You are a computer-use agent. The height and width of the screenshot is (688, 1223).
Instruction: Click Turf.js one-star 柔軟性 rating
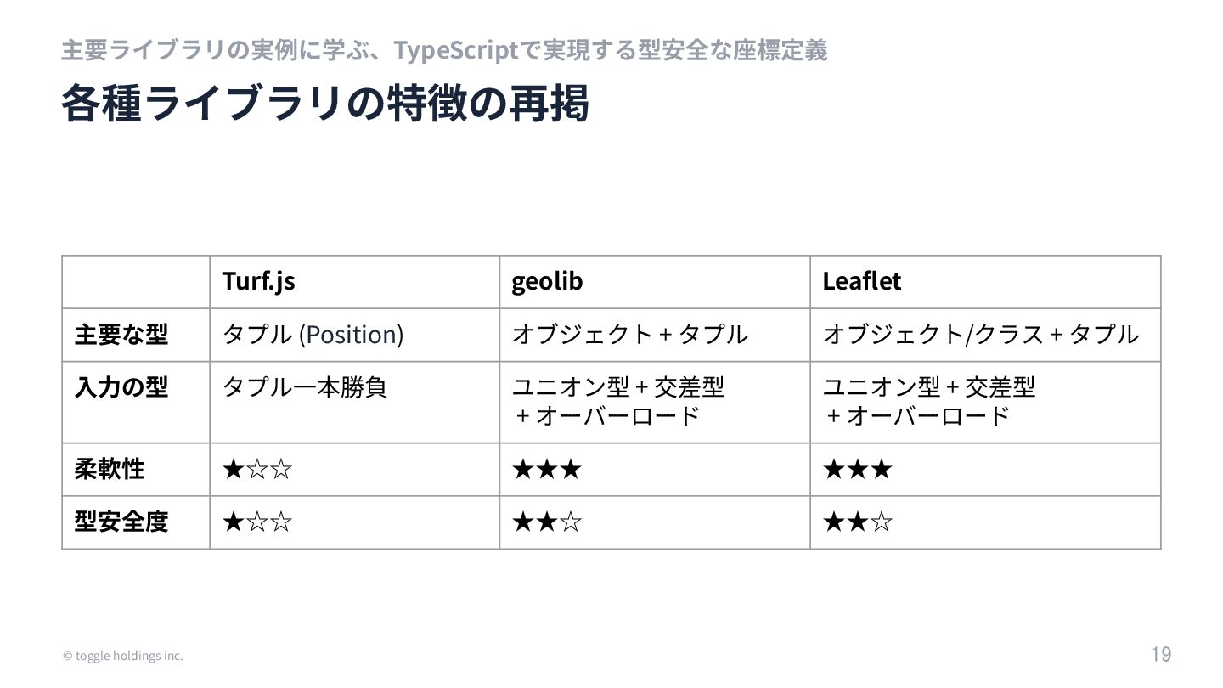(x=257, y=469)
